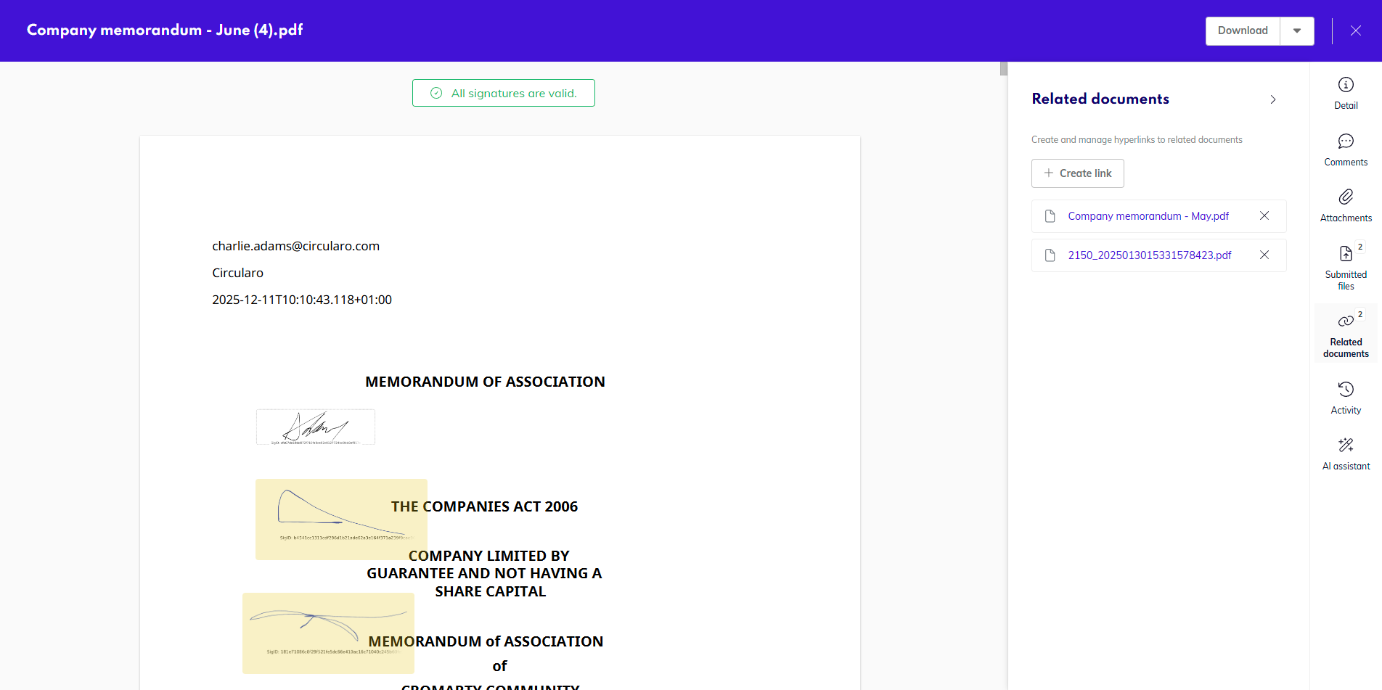Click the Download button
This screenshot has height=690, width=1382.
pyautogui.click(x=1242, y=30)
